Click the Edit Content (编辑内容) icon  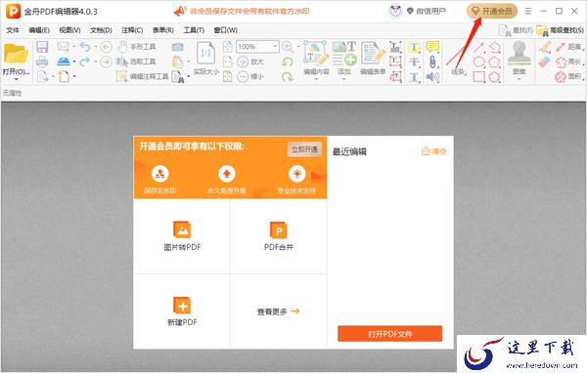coord(316,53)
